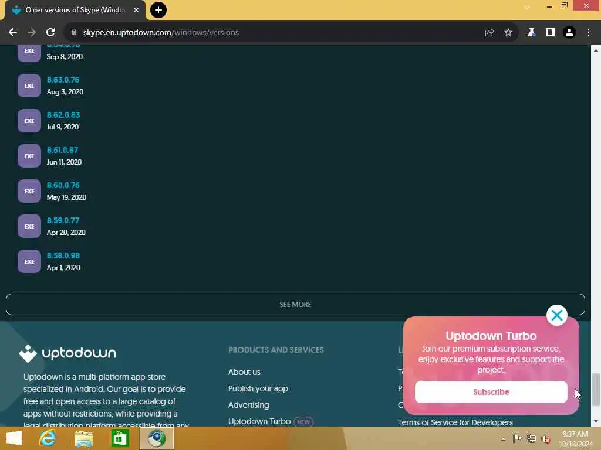Click EXE icon next to 8.59.0.77
Image resolution: width=601 pixels, height=450 pixels.
(29, 227)
